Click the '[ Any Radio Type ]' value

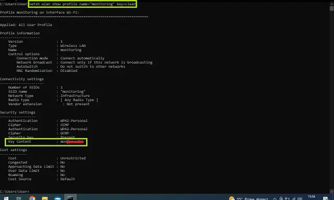point(79,100)
